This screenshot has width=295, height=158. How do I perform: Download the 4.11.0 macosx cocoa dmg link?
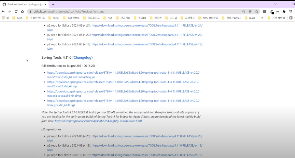click(x=124, y=93)
